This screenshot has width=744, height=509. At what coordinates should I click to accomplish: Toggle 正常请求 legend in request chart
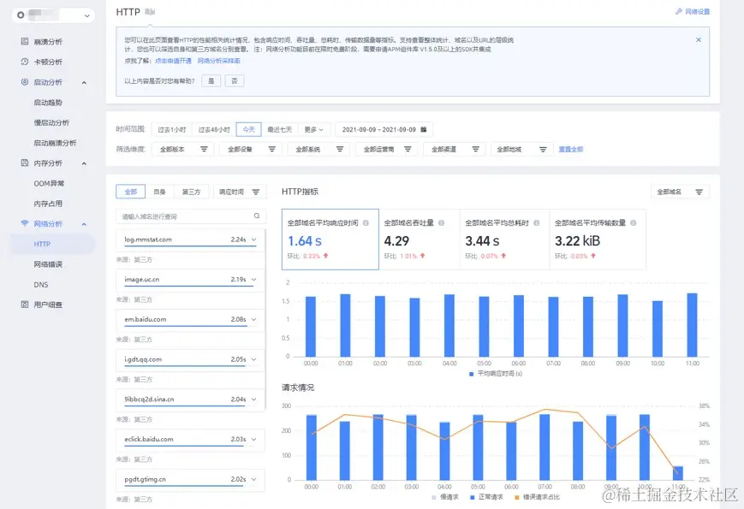[486, 497]
